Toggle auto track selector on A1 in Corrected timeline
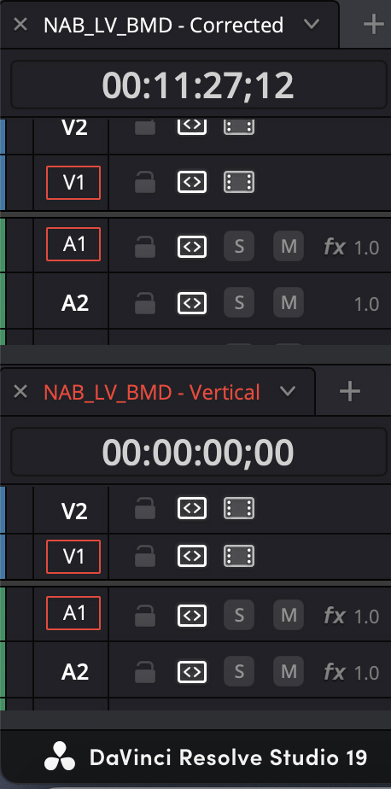 (x=192, y=247)
